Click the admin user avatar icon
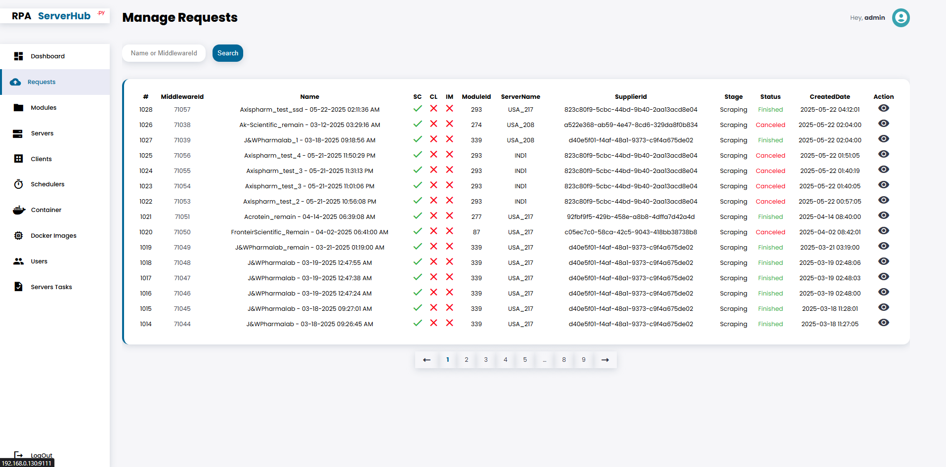This screenshot has width=946, height=467. 901,18
